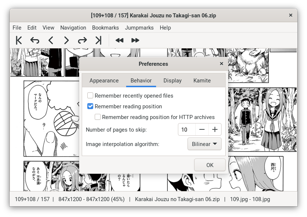Switch to the Kamite tab
The height and width of the screenshot is (217, 307).
click(x=202, y=81)
